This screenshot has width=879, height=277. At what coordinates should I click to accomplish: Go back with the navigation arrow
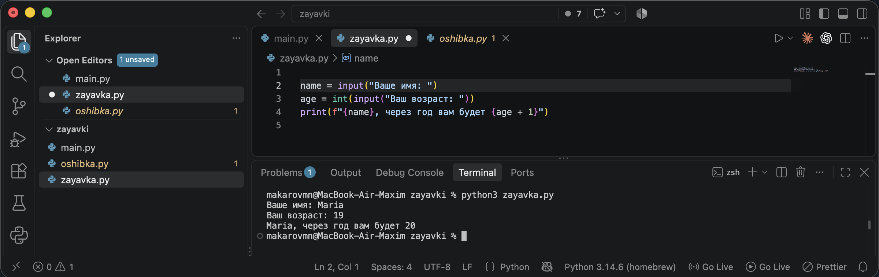[x=261, y=14]
